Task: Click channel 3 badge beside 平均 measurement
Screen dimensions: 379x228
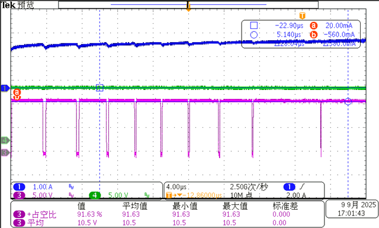Action: pos(19,223)
